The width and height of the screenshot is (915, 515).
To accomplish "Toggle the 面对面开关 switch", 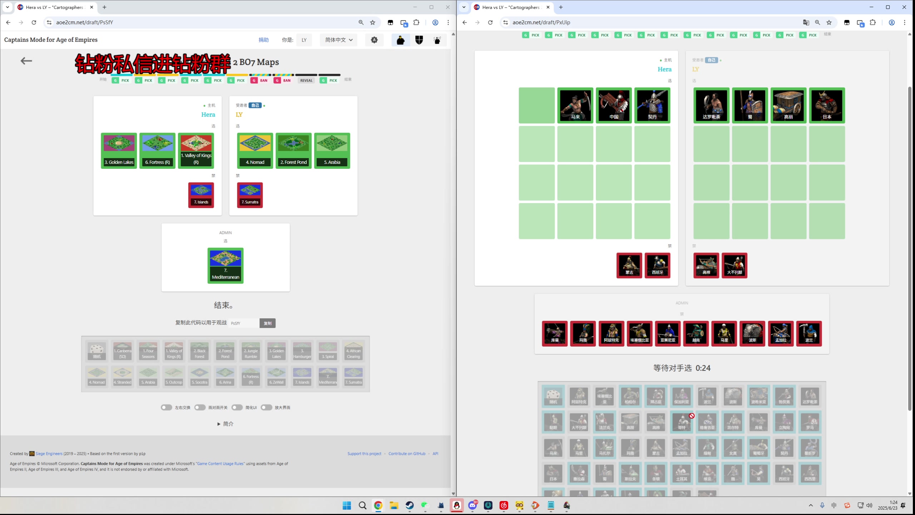I will [200, 407].
